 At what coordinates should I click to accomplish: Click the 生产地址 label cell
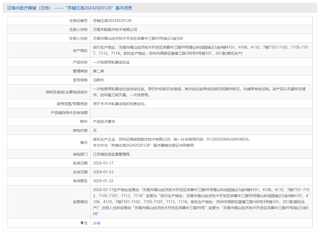49,50
